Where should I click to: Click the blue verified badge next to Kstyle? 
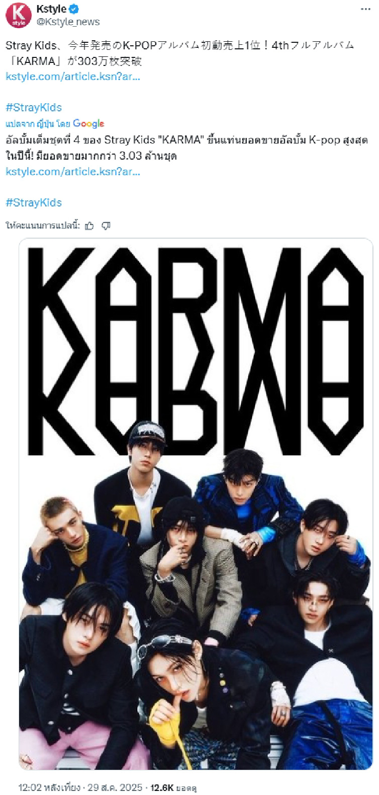click(x=74, y=9)
